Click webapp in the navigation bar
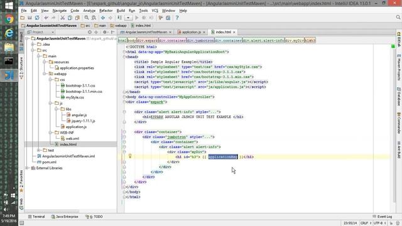This screenshot has width=402, height=226. 119,26
